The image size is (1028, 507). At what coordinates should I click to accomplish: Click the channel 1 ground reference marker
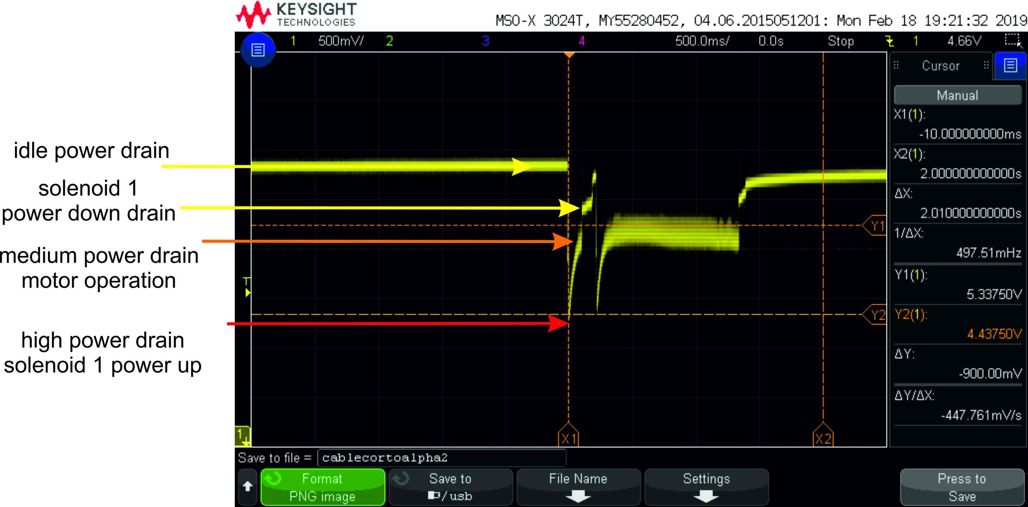(243, 436)
